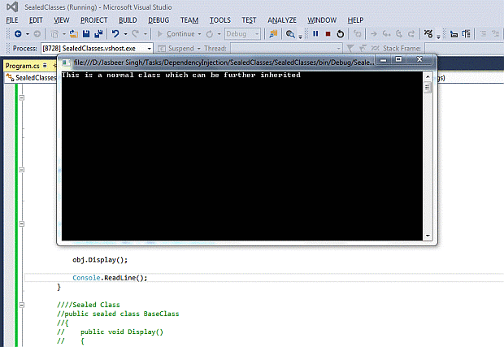Click the console window title bar icon
The width and height of the screenshot is (504, 347).
click(66, 63)
